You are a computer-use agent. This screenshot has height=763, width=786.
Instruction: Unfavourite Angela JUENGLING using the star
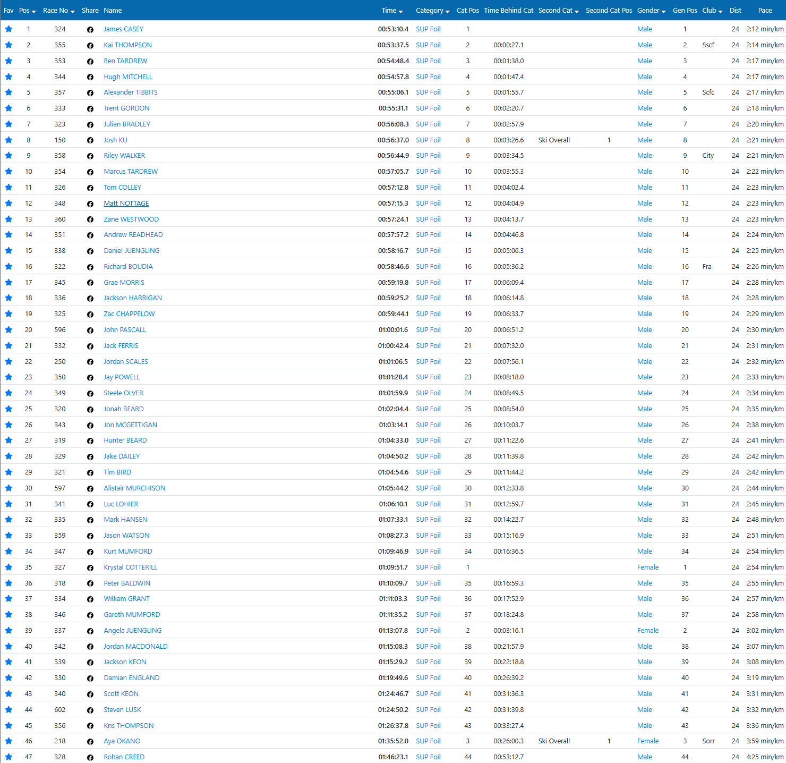pyautogui.click(x=8, y=631)
